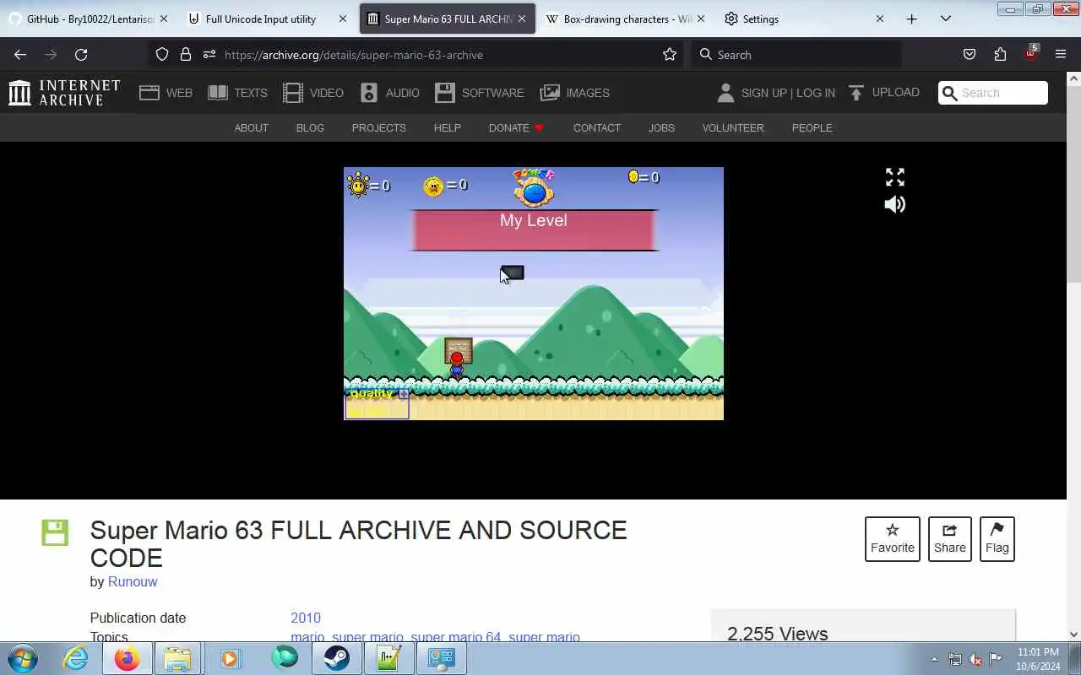Click the muted volume tray icon
This screenshot has width=1081, height=675.
[x=975, y=659]
